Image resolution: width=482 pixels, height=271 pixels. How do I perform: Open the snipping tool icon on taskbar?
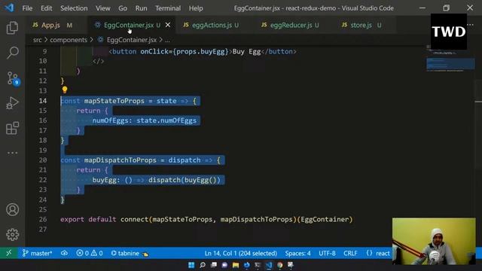click(291, 265)
